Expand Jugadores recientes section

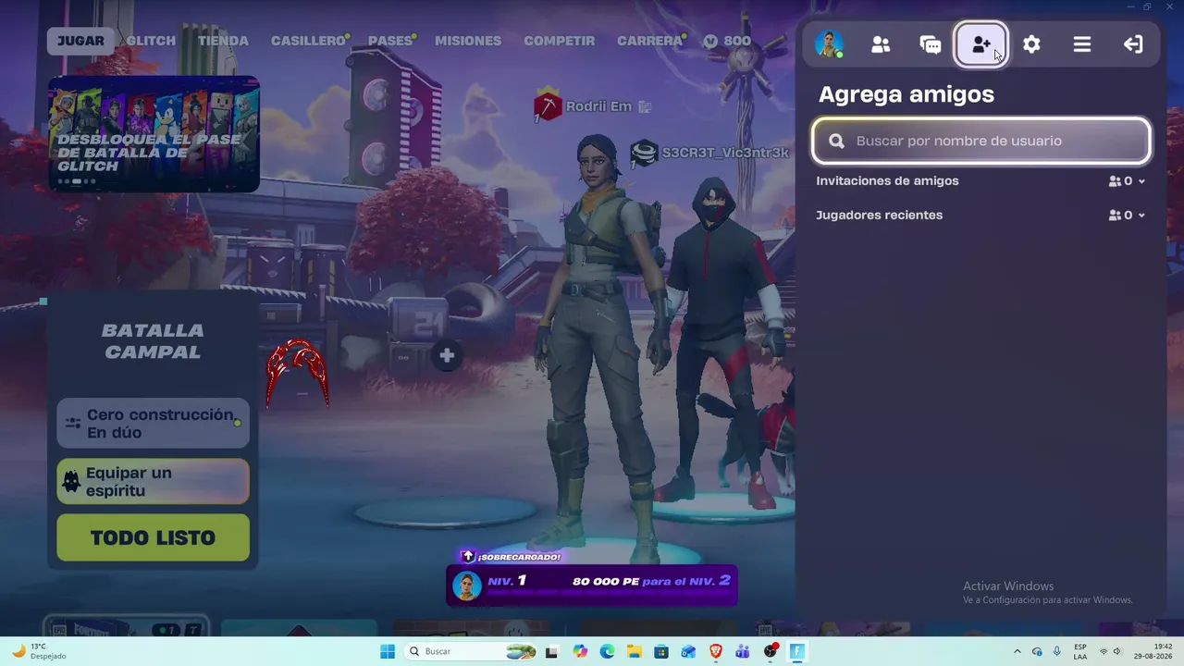point(981,216)
